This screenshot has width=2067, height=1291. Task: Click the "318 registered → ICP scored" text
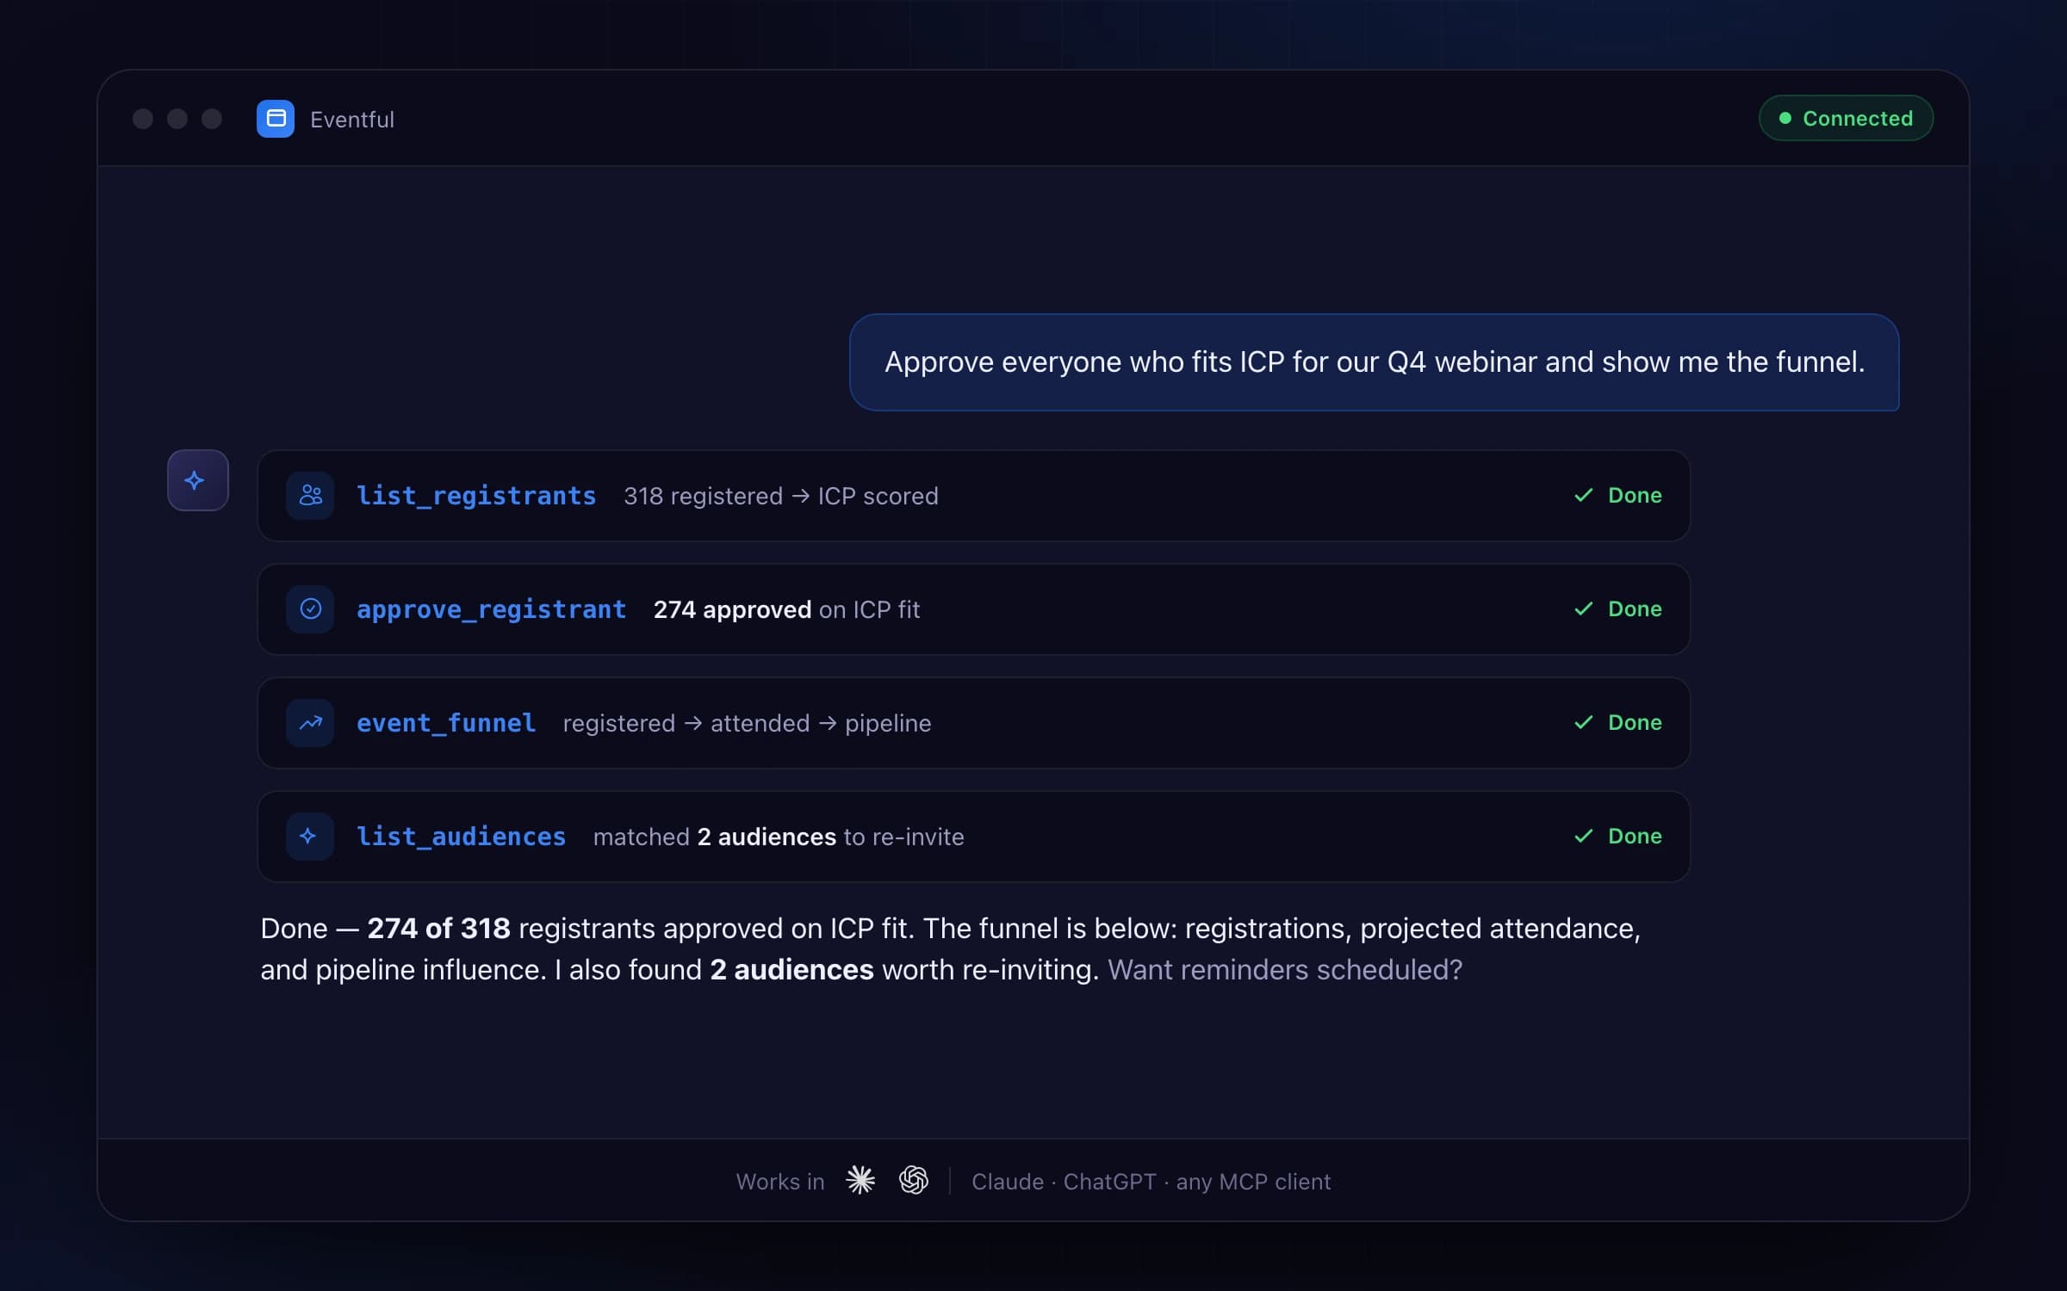781,497
